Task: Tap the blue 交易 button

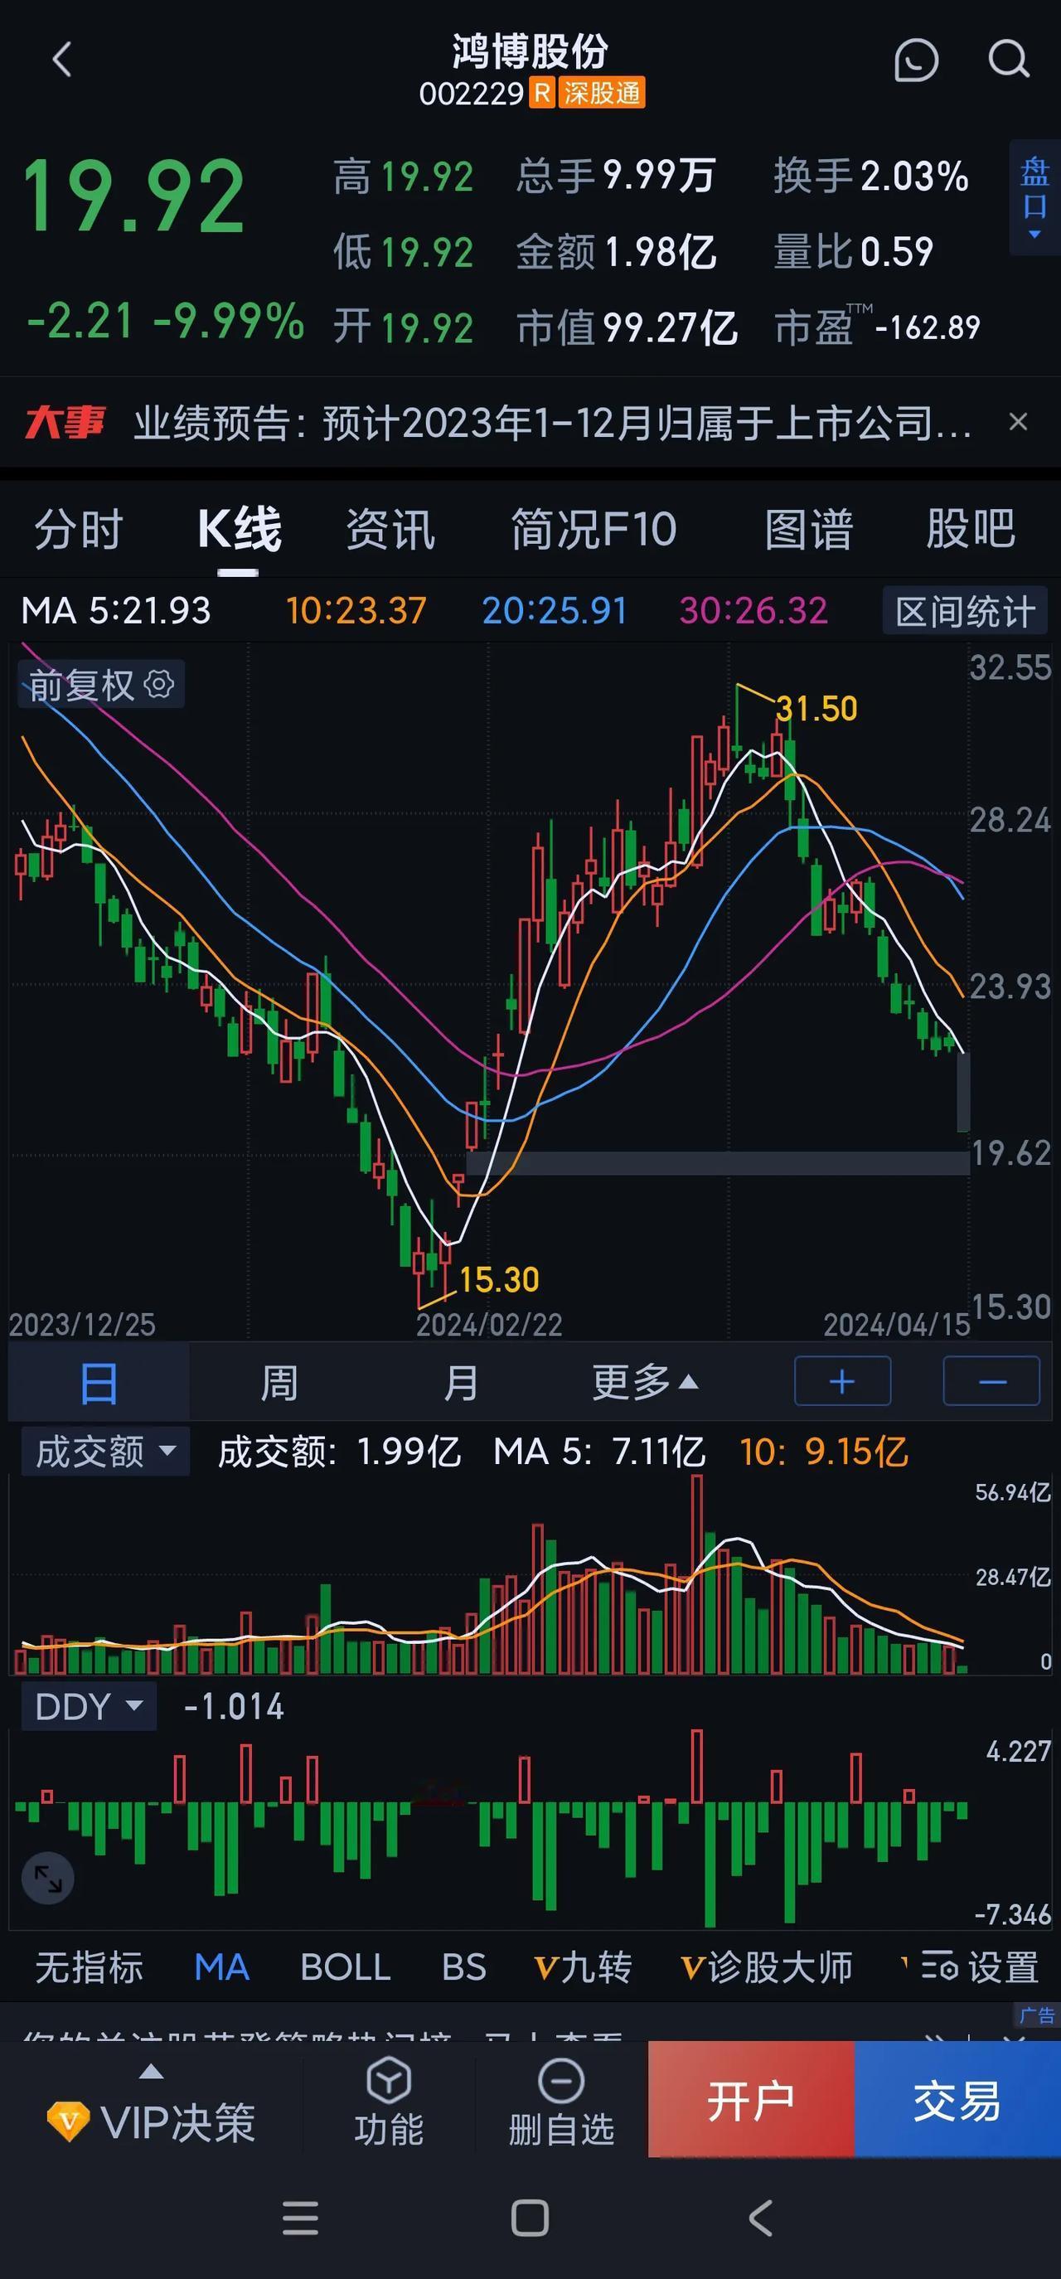Action: point(957,2099)
